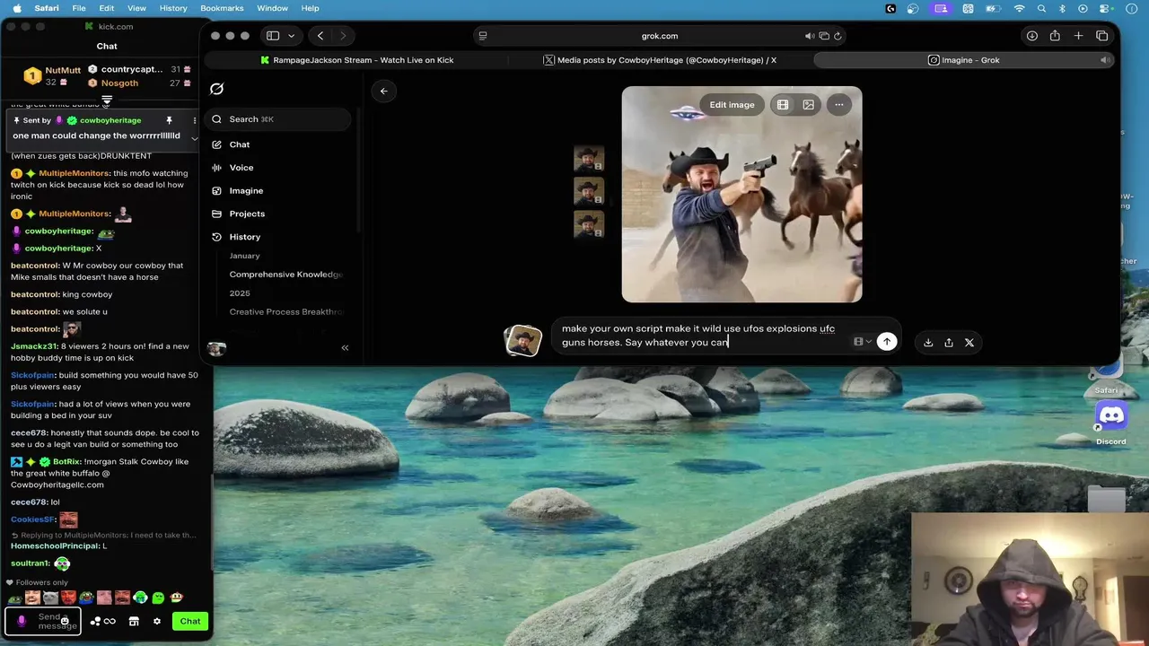Go back using Grok's back arrow
The image size is (1149, 646).
(x=383, y=91)
